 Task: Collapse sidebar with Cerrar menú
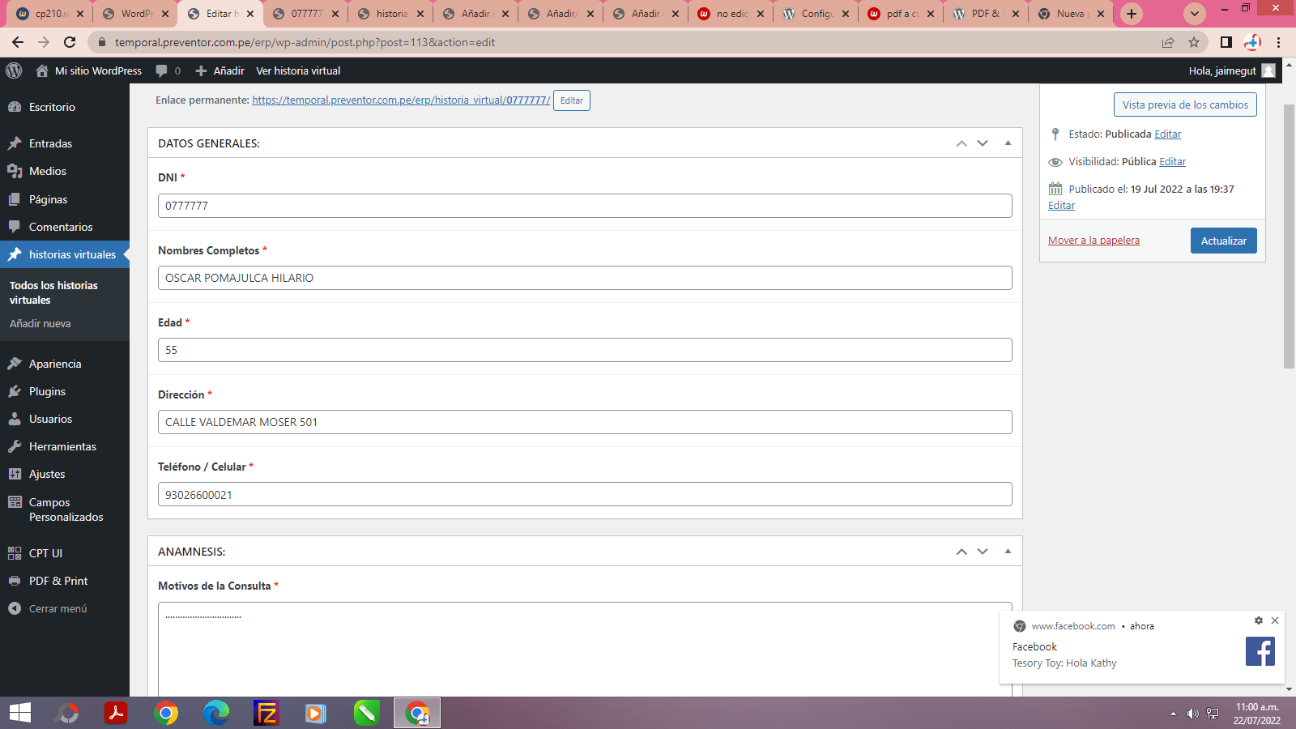click(x=58, y=608)
